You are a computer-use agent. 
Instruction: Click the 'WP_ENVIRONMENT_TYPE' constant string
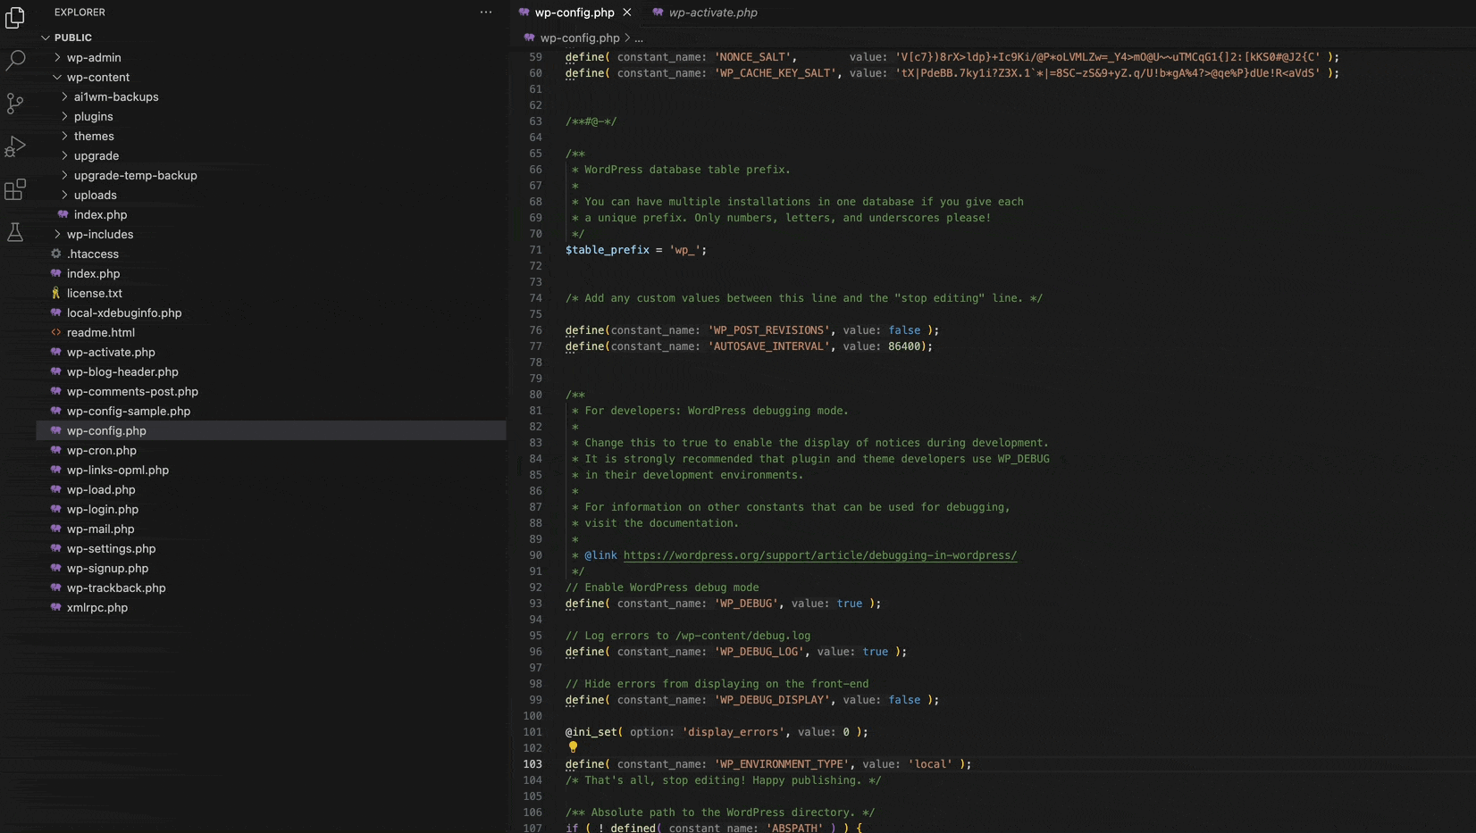(782, 764)
